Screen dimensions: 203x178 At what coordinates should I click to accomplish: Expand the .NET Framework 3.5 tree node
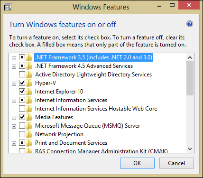[14, 58]
